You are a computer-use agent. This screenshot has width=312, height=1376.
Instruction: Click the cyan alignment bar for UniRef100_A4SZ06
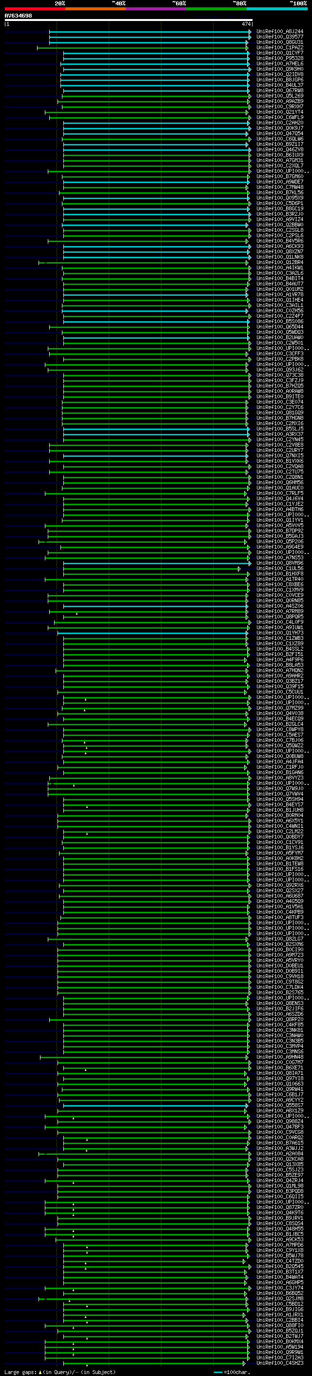click(156, 606)
